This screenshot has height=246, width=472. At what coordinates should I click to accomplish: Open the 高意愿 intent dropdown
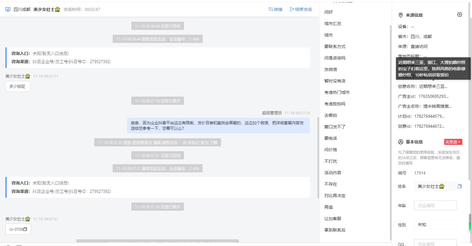(453, 142)
